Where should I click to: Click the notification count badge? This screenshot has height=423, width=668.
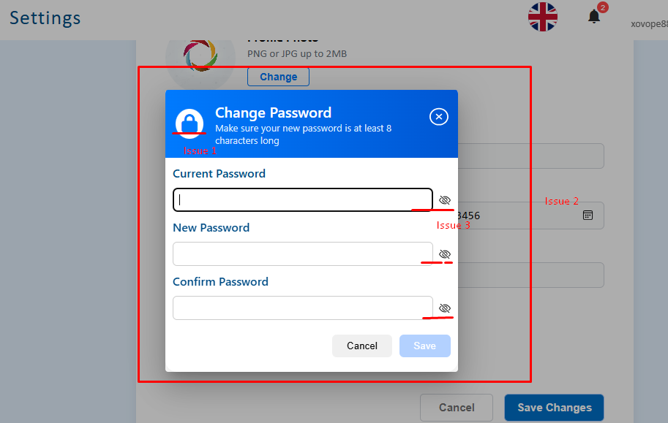pos(602,7)
